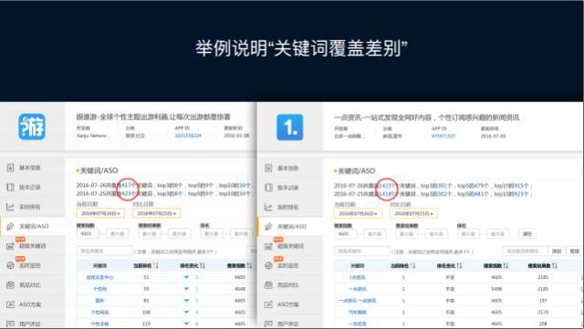Open 基本信息 menu label in left sidebar
584x329 pixels.
click(30, 168)
